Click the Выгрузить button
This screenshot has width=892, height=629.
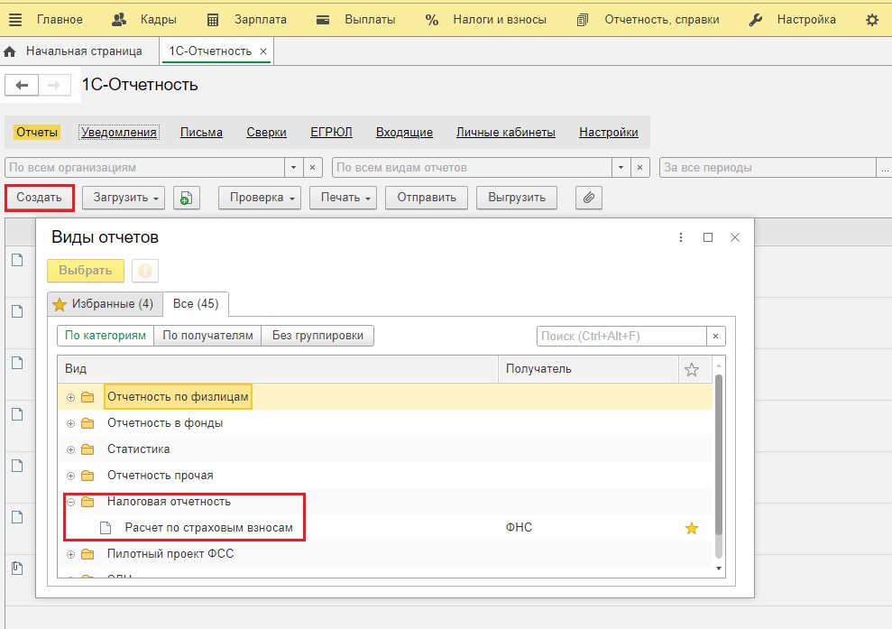pyautogui.click(x=517, y=198)
